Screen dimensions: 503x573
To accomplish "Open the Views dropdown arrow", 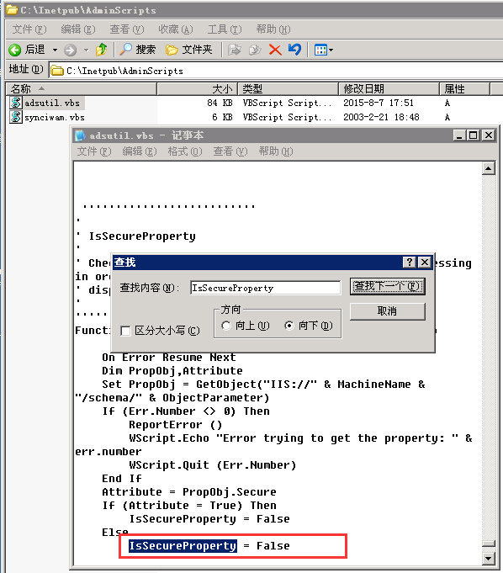I will tap(331, 50).
